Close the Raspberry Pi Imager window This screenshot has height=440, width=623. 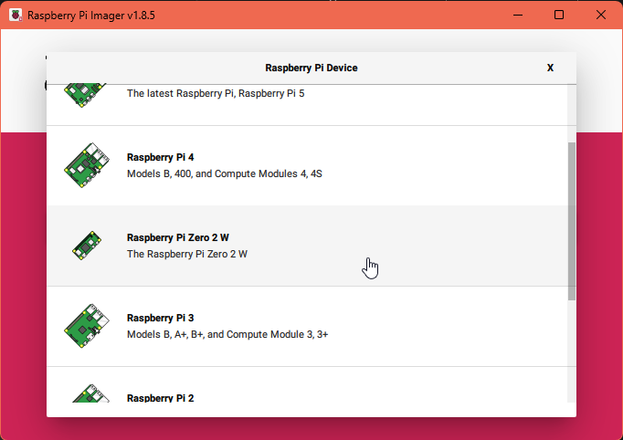pos(601,16)
